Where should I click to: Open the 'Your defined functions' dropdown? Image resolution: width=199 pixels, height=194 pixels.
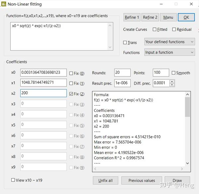click(169, 42)
